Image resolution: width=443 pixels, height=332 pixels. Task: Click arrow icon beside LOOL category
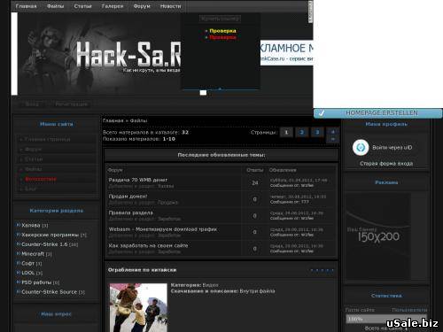click(x=18, y=273)
